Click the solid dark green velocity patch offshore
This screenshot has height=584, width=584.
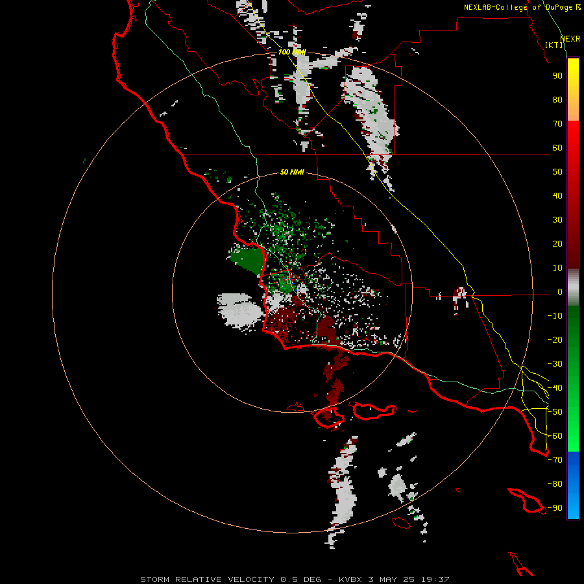point(247,258)
